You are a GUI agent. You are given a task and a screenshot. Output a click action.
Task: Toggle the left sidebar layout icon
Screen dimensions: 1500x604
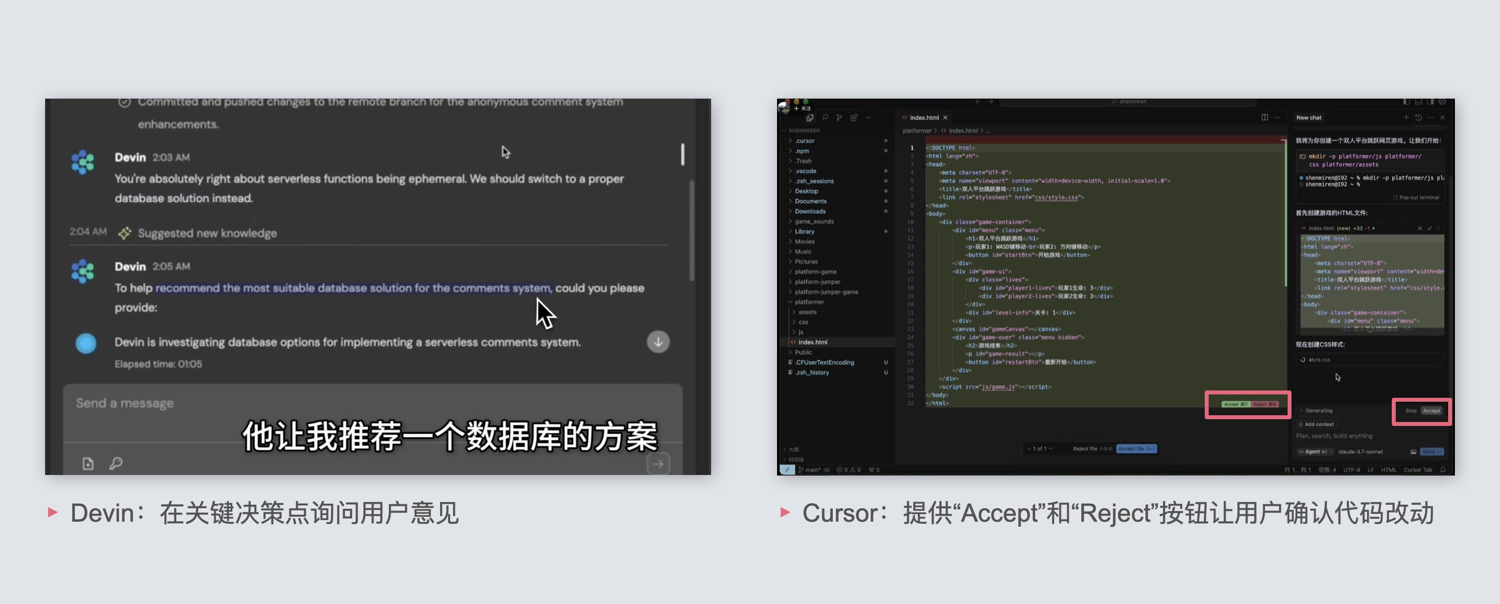click(x=1406, y=102)
